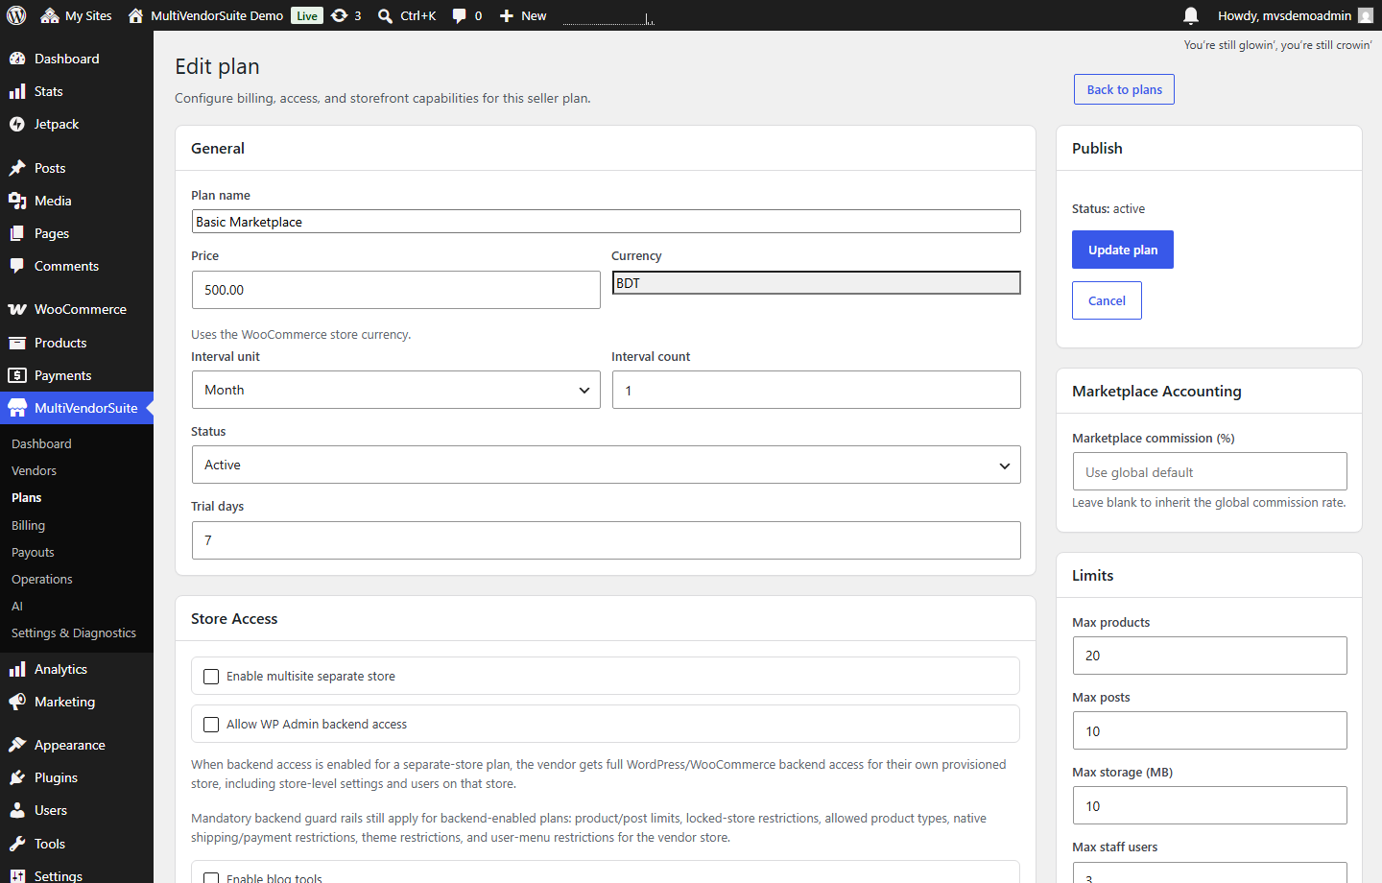Viewport: 1382px width, 883px height.
Task: Click the Dashboard gauge icon in the sidebar
Action: [x=17, y=59]
